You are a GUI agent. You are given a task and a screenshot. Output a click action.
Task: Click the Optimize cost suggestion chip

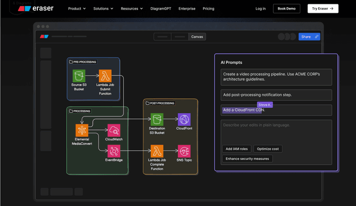[268, 149]
